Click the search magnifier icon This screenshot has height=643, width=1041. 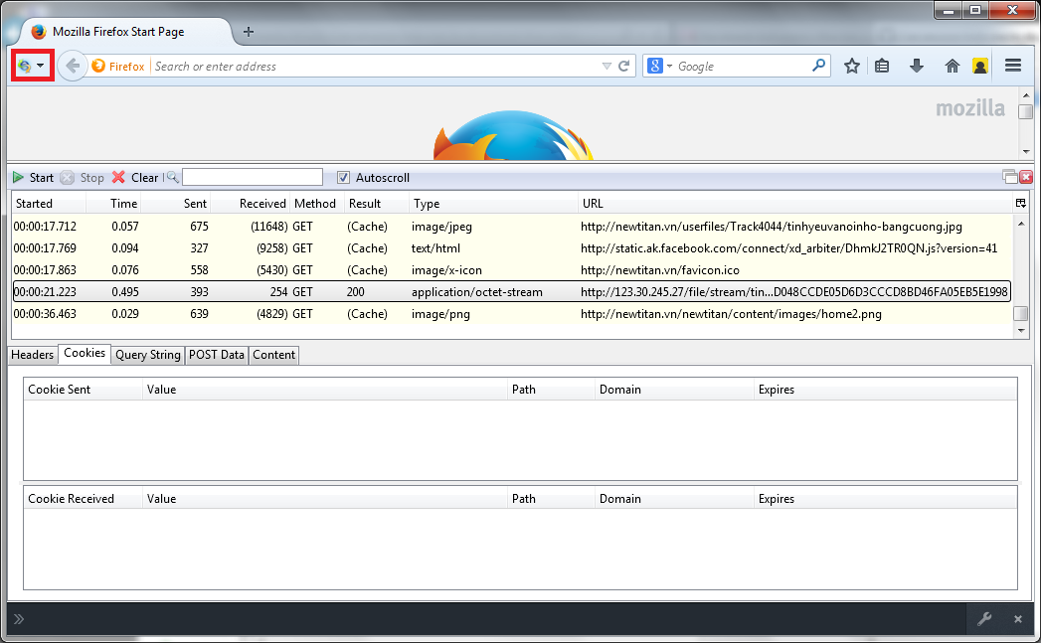(x=819, y=65)
